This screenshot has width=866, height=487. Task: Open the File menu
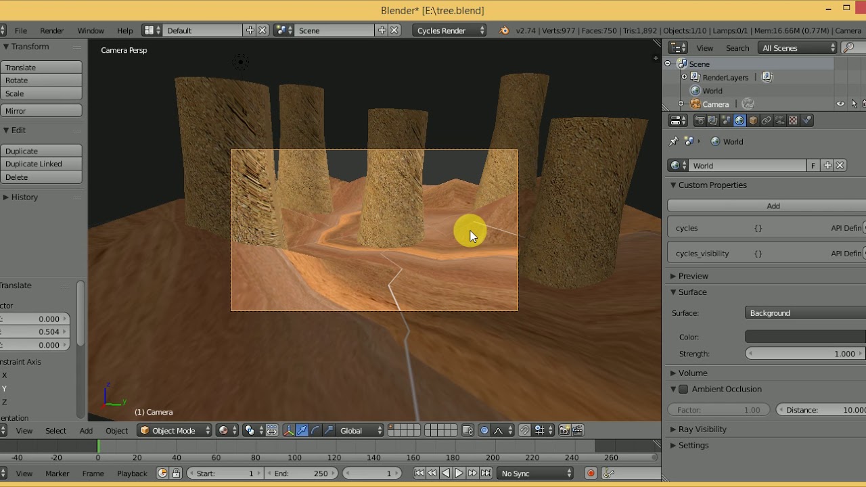tap(21, 30)
